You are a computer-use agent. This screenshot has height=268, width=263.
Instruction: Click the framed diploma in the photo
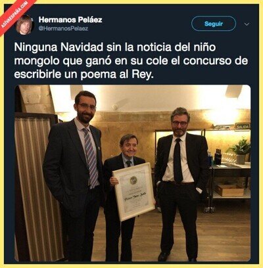coord(133,191)
